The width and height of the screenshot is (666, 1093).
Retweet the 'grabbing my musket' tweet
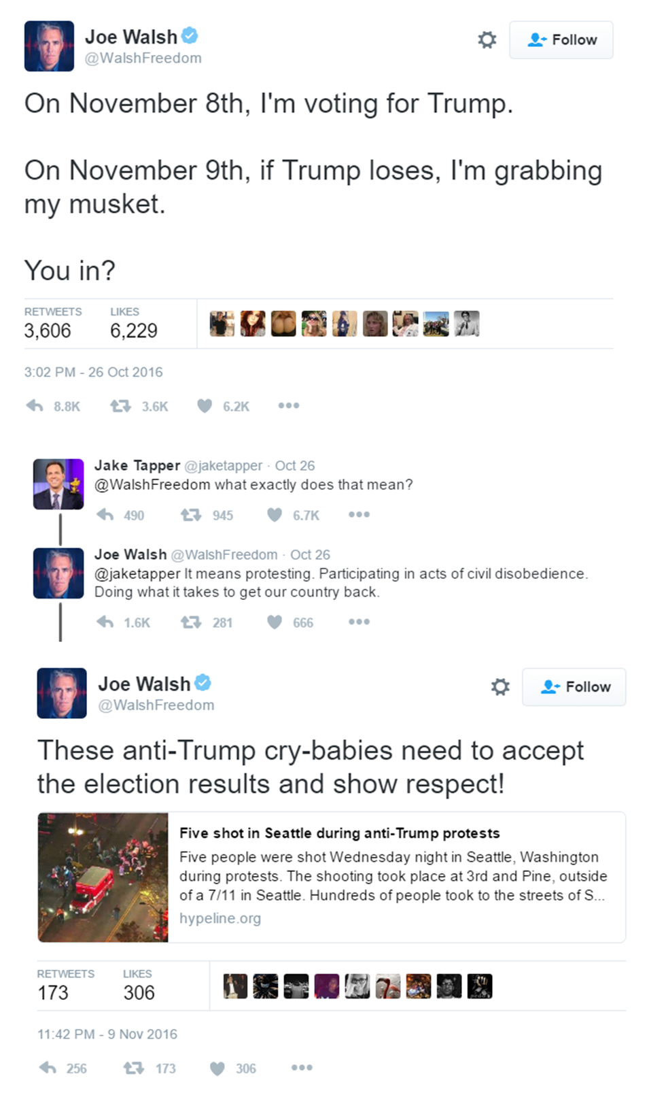coord(120,406)
